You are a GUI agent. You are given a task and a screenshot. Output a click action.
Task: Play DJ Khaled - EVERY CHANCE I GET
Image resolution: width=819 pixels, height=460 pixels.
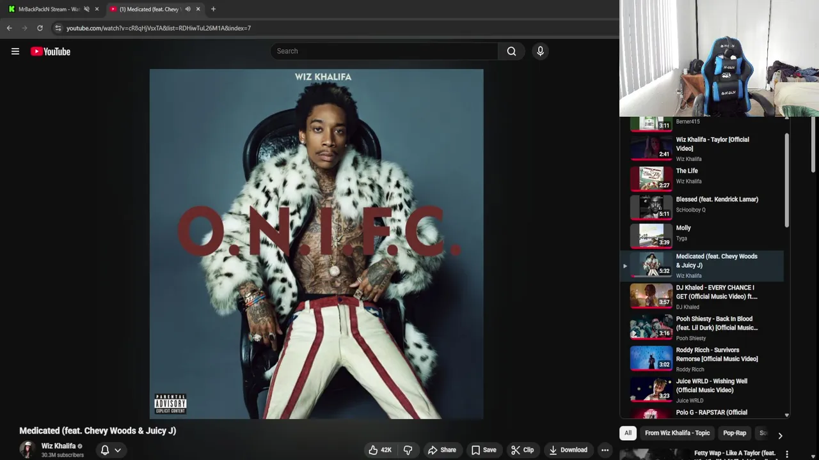click(701, 296)
